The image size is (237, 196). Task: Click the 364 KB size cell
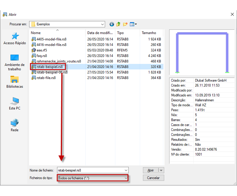click(x=156, y=78)
